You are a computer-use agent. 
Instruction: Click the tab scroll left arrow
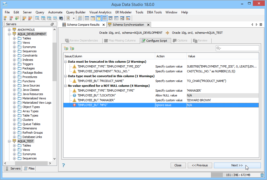252,25
